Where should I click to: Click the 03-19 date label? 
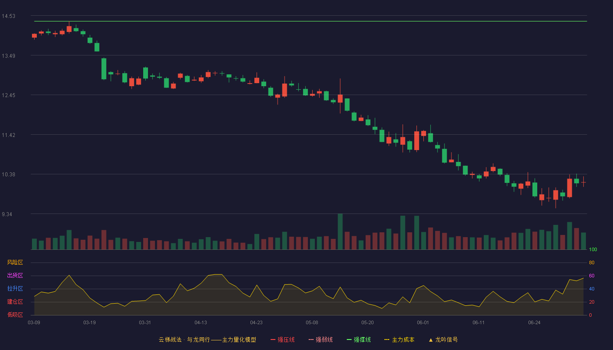point(89,322)
